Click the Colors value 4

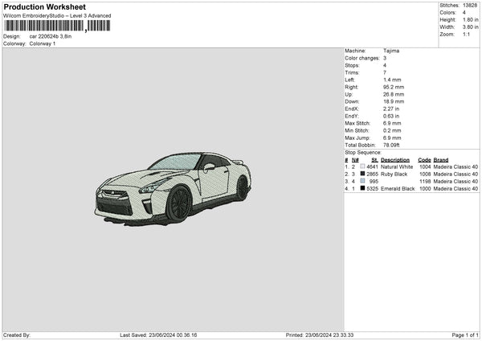464,13
